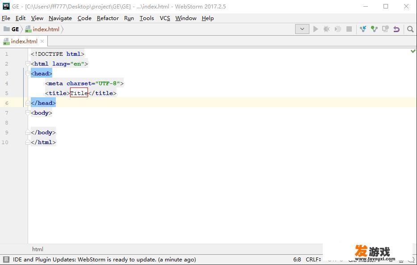Click the tool windows icon in status bar
Viewport: 417px width, 265px height.
pyautogui.click(x=6, y=259)
